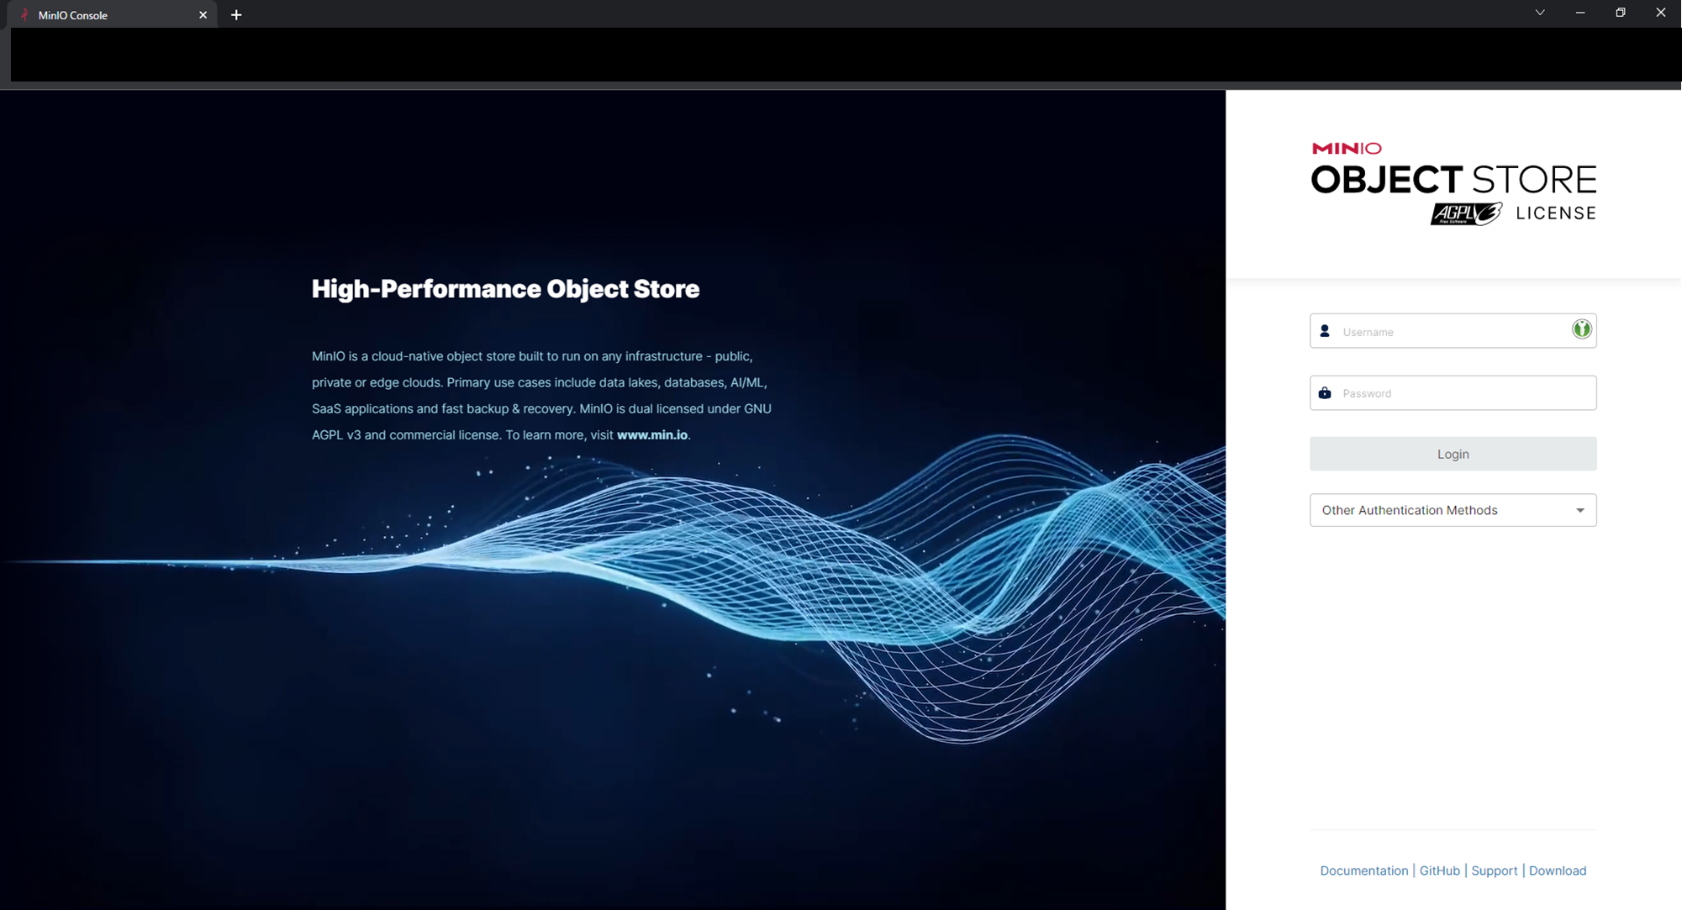This screenshot has height=910, width=1682.
Task: Restore down the browser window
Action: coord(1620,13)
